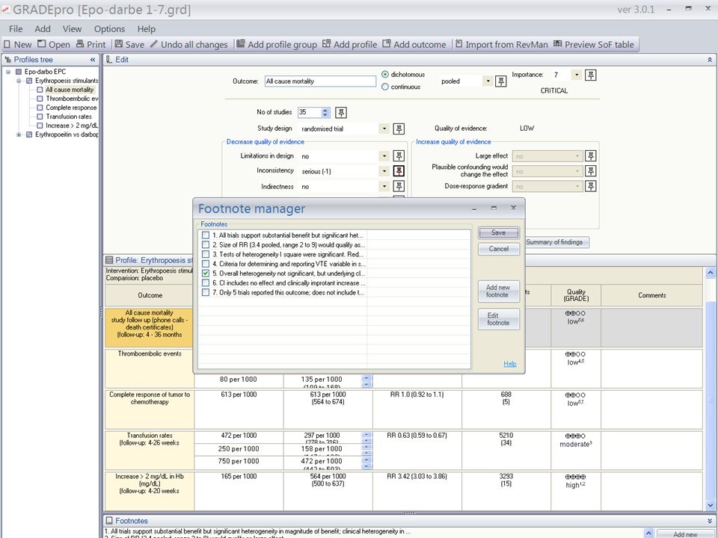The image size is (718, 538).
Task: Open the File menu
Action: point(16,29)
